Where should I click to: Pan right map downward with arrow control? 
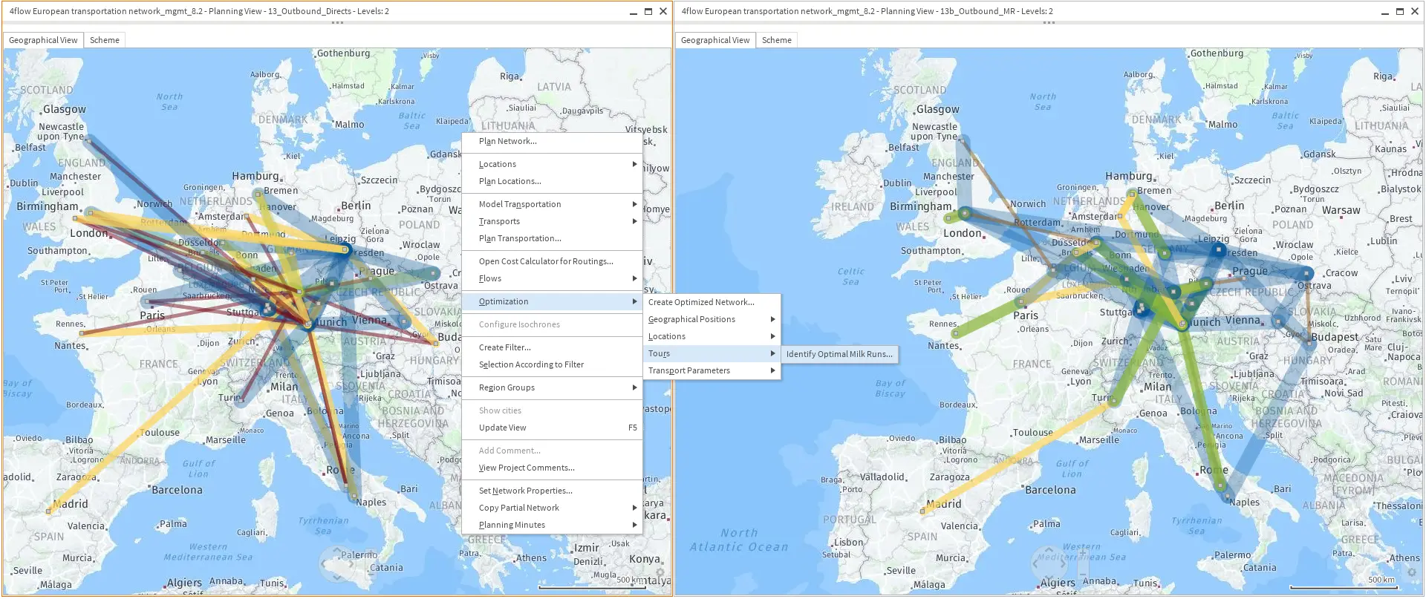(1049, 577)
